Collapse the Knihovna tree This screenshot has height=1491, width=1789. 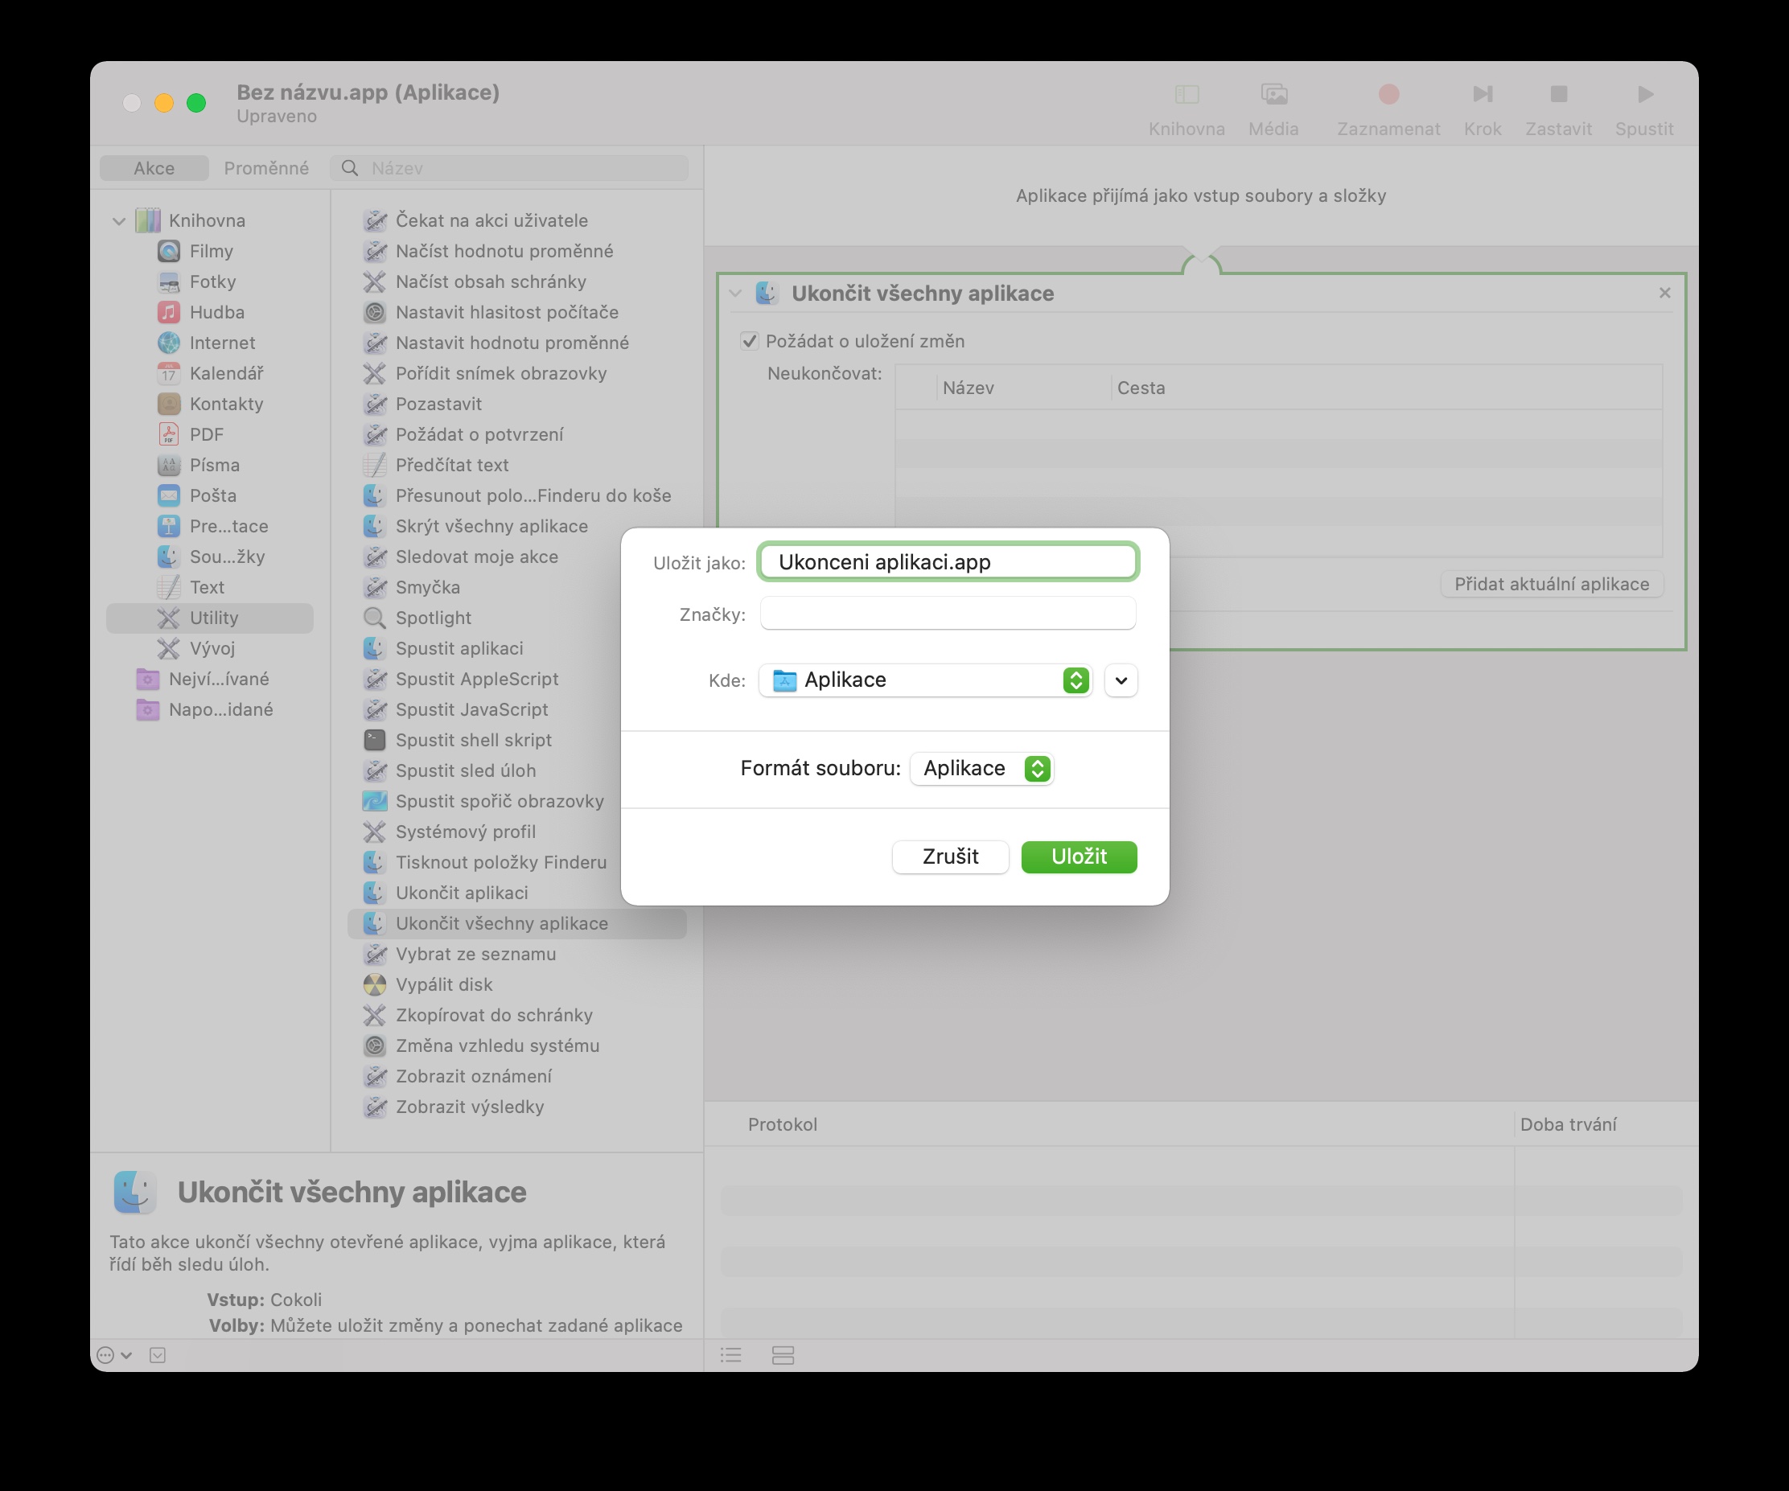(x=119, y=221)
